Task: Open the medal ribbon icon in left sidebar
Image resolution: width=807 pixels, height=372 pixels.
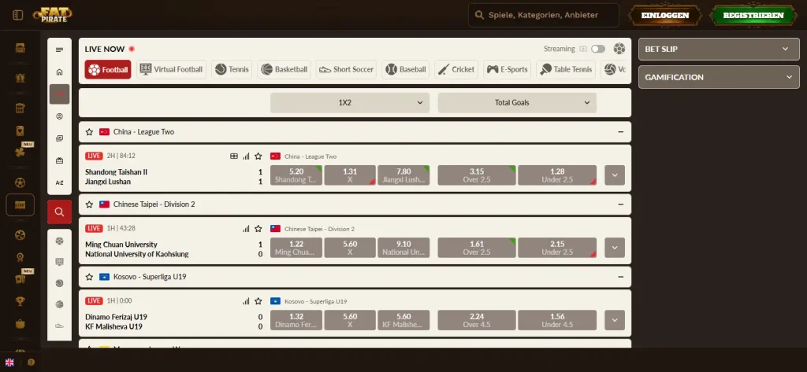Action: coord(20,257)
